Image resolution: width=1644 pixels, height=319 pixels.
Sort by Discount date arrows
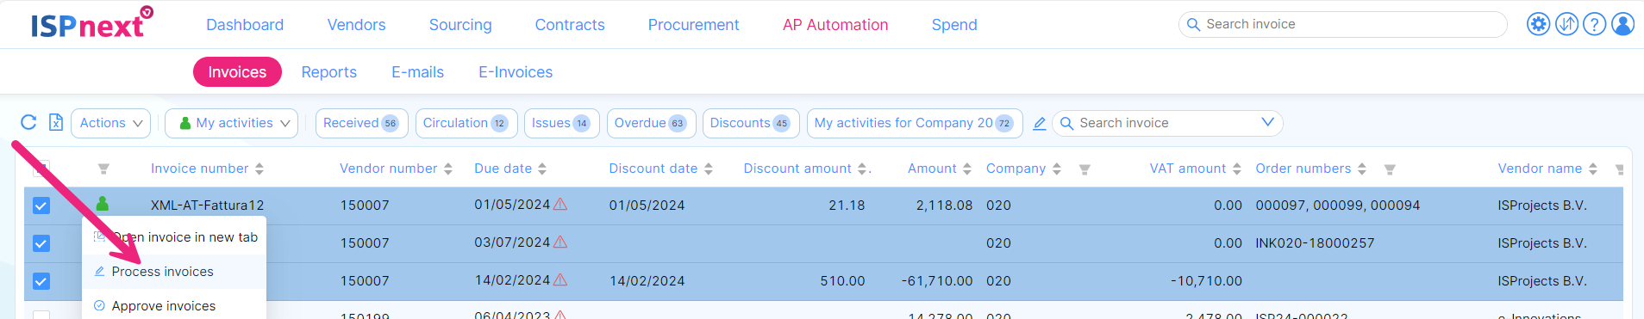coord(709,169)
